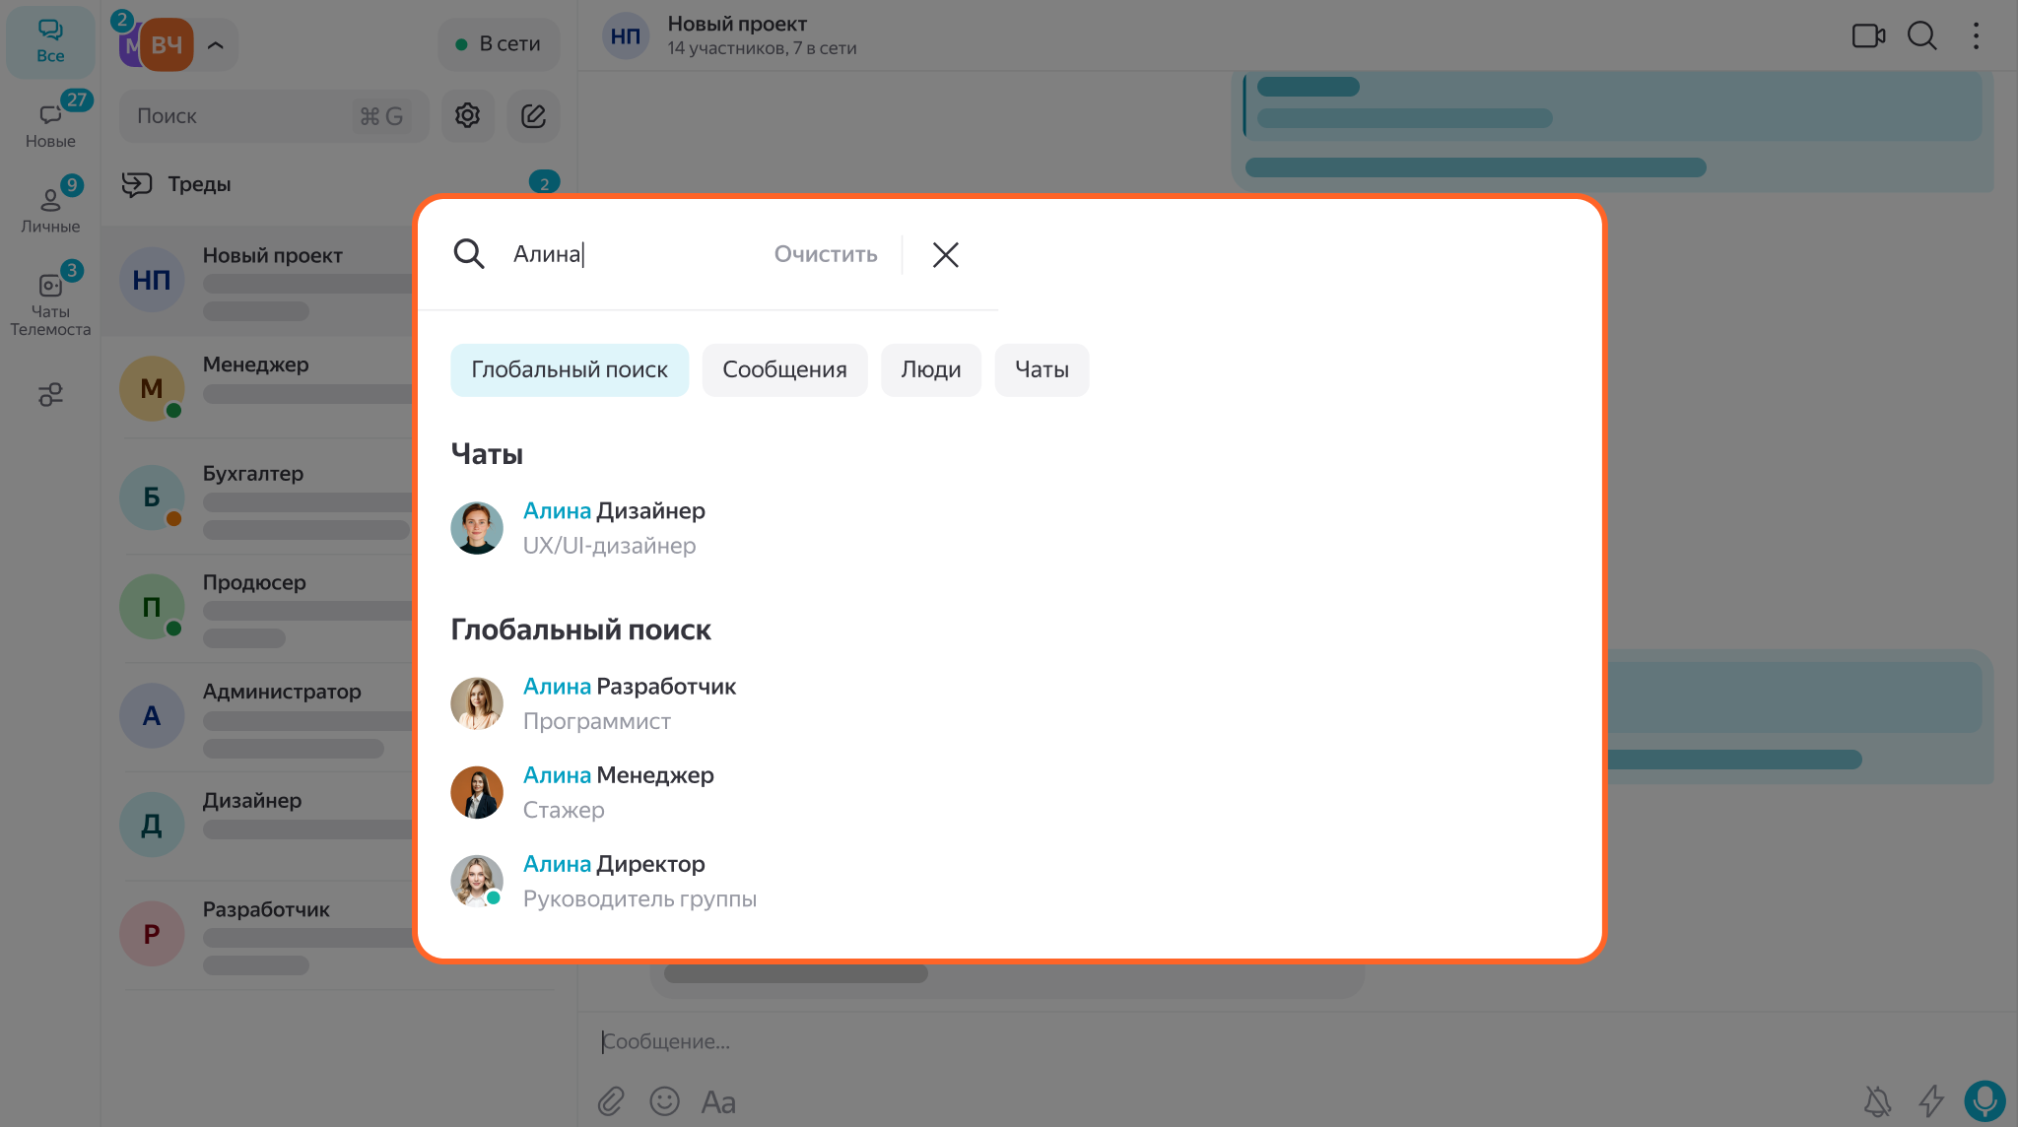Click the Aa text formatting icon

[718, 1101]
